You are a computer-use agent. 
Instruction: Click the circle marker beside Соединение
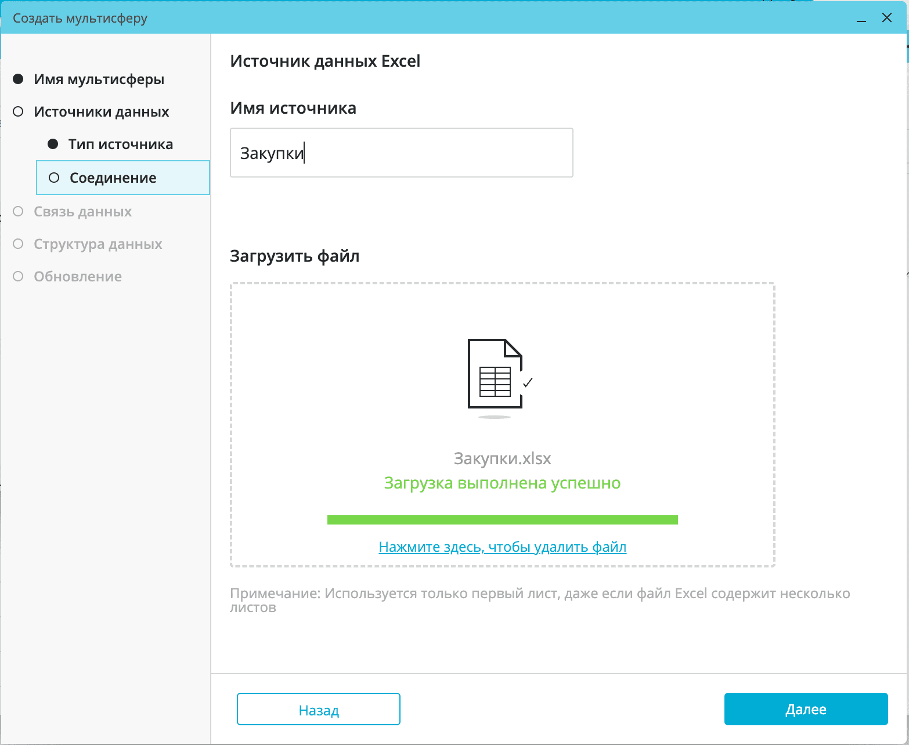pos(54,178)
